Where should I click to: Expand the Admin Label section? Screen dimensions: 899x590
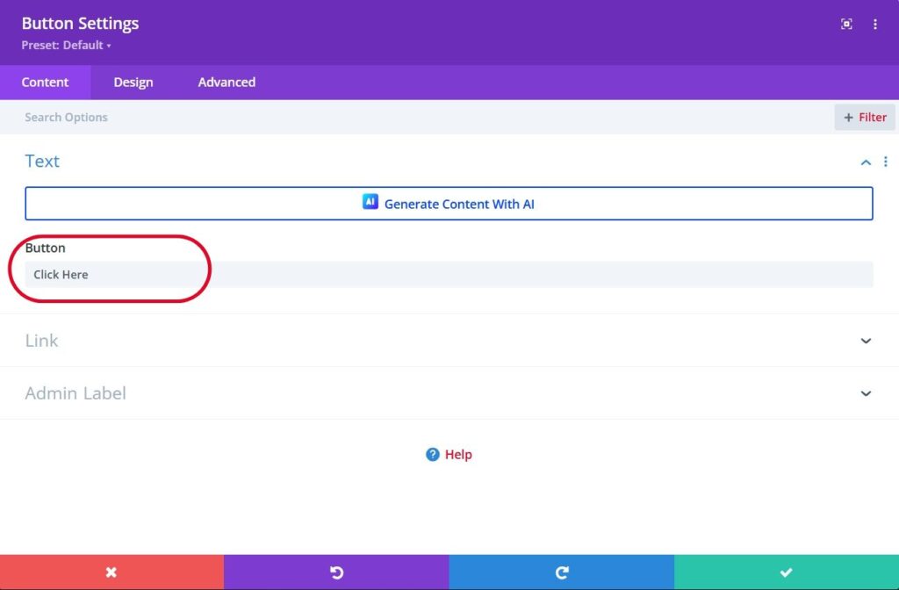click(866, 393)
